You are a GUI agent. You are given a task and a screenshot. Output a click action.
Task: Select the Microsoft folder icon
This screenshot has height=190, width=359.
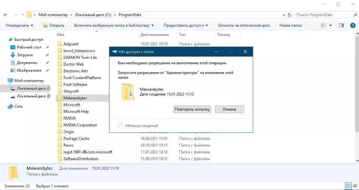60,104
